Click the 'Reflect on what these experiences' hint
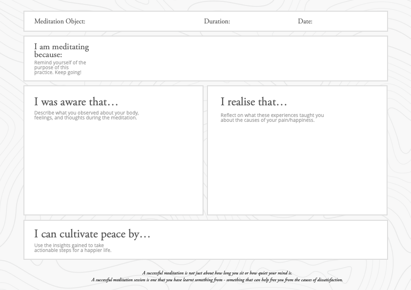 point(272,118)
